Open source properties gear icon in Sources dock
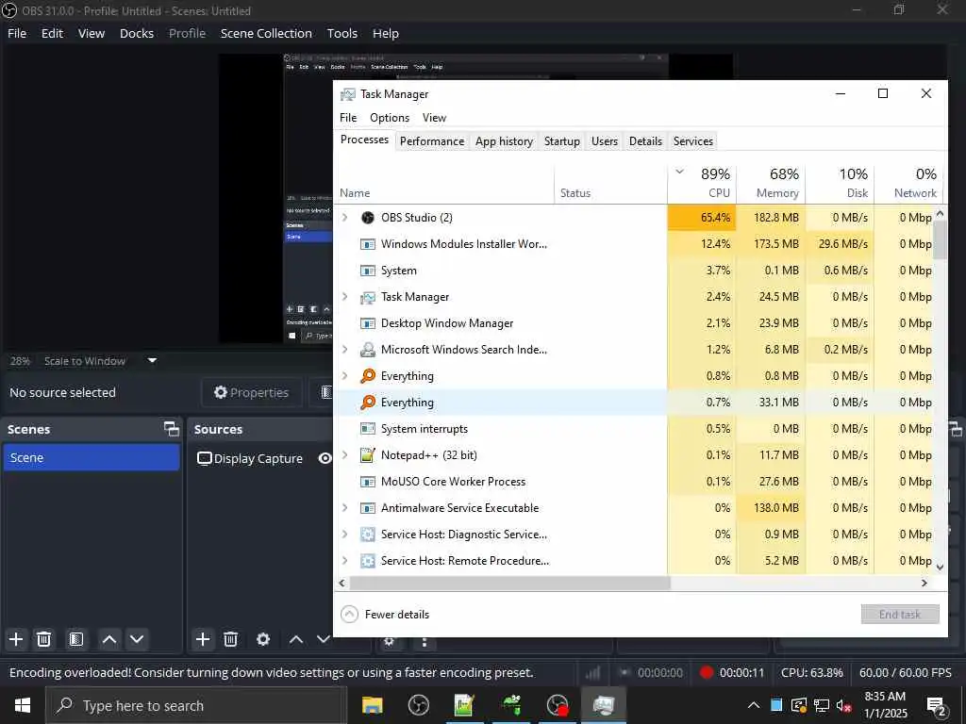Viewport: 966px width, 724px height. pos(263,639)
